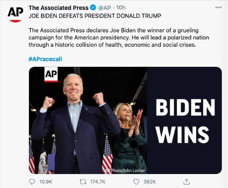Screen dimensions: 228x188
Task: Click the AP Photo/John Locher credit
Action: [x=125, y=171]
